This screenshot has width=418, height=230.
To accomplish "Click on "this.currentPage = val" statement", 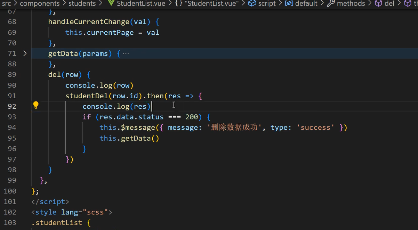I will click(x=112, y=32).
